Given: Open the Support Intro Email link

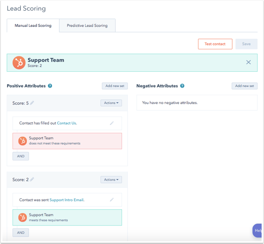Looking at the screenshot, I should pos(66,200).
